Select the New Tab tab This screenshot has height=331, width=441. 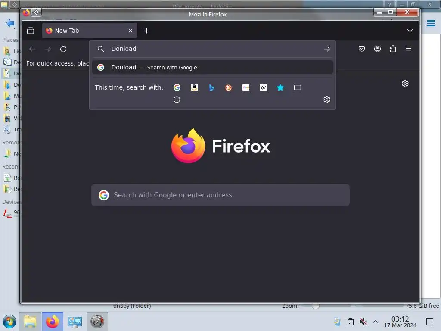(90, 31)
